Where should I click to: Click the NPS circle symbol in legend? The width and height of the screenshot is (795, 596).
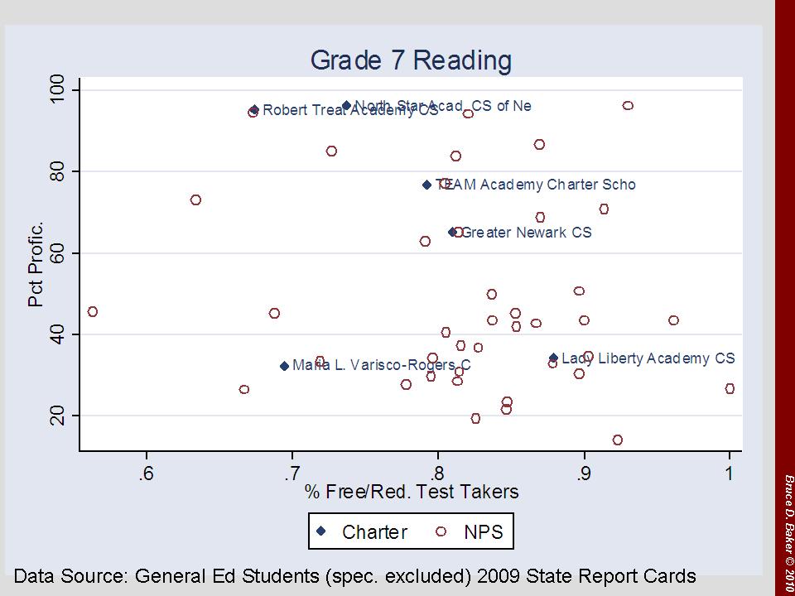pyautogui.click(x=441, y=531)
